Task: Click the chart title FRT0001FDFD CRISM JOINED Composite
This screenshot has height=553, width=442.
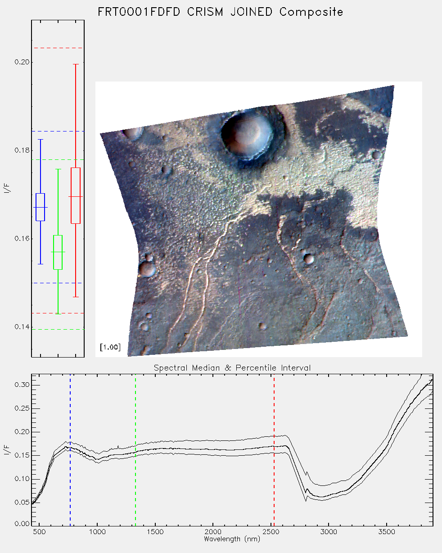Action: coord(221,12)
